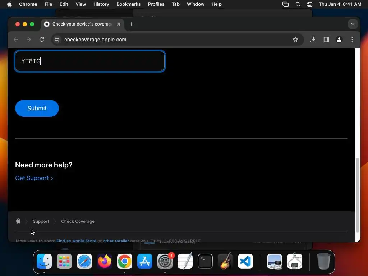Open System Settings from the dock
This screenshot has width=368, height=276.
(x=165, y=261)
